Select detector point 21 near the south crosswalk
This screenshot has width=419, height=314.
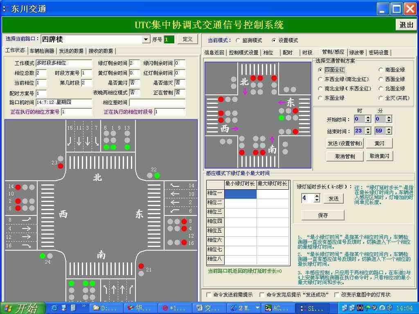pos(141,266)
